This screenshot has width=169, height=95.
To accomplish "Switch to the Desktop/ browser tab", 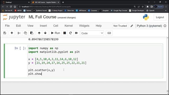I will [x=15, y=2].
